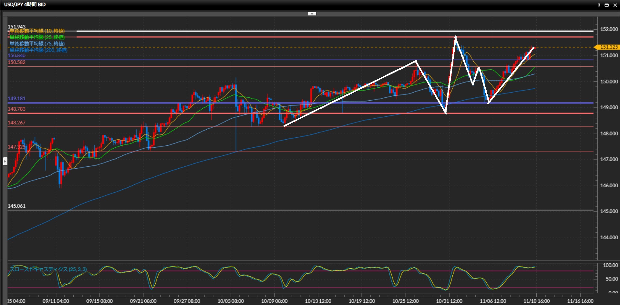Click the 10/31 12:00 time axis label
Viewport: 620px width, 305px height.
[449, 301]
